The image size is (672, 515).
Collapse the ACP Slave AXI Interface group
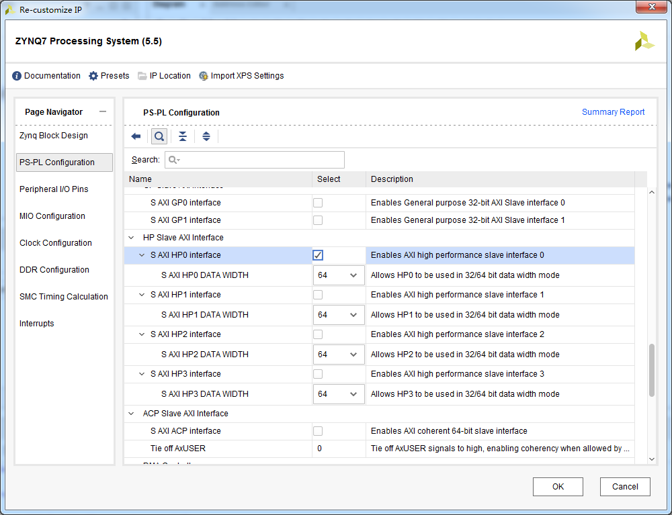click(131, 414)
